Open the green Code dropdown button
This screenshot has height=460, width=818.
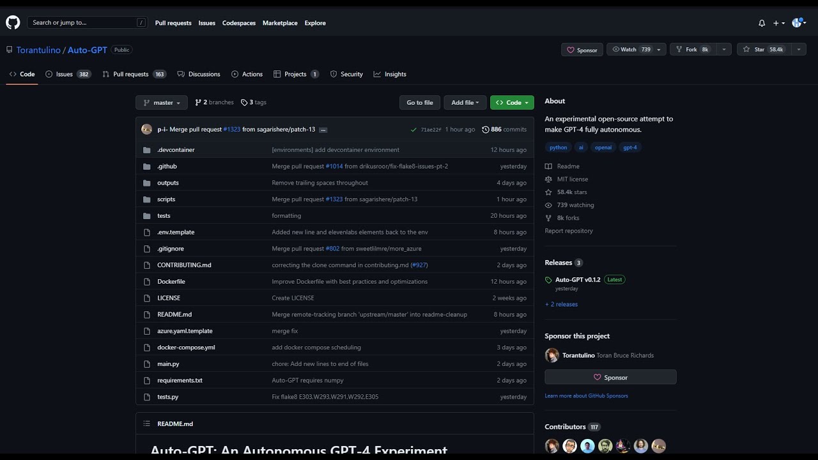512,102
